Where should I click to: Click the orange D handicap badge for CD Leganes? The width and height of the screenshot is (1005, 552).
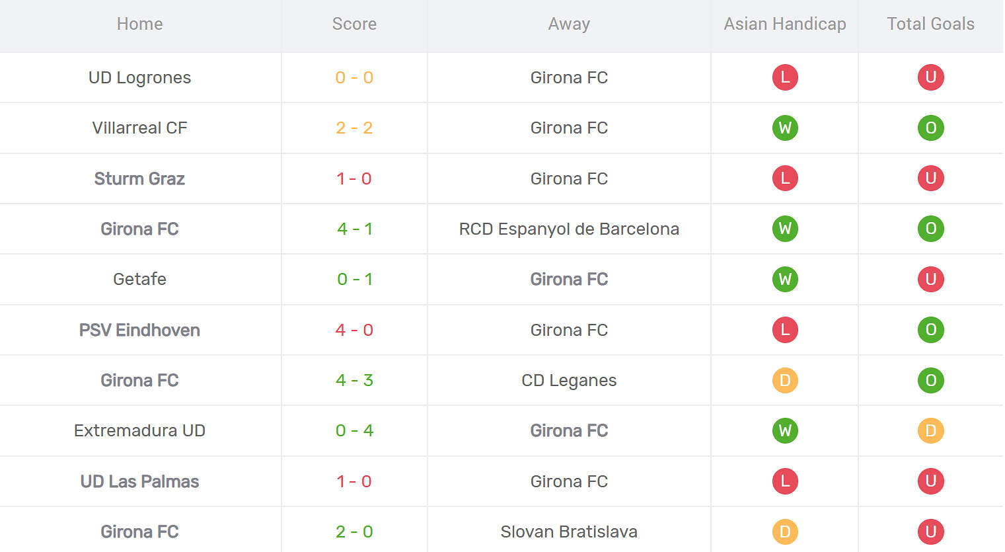point(785,380)
